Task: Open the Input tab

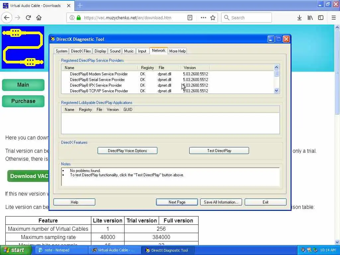Action: coord(142,51)
